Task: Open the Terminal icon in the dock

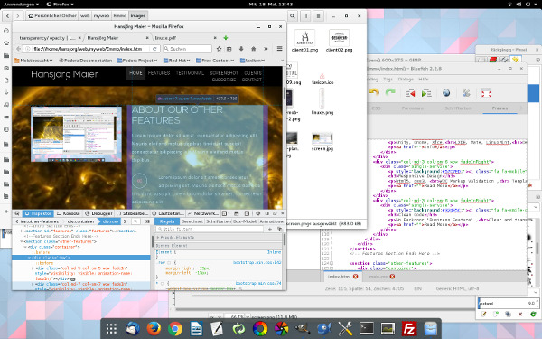Action: click(367, 328)
